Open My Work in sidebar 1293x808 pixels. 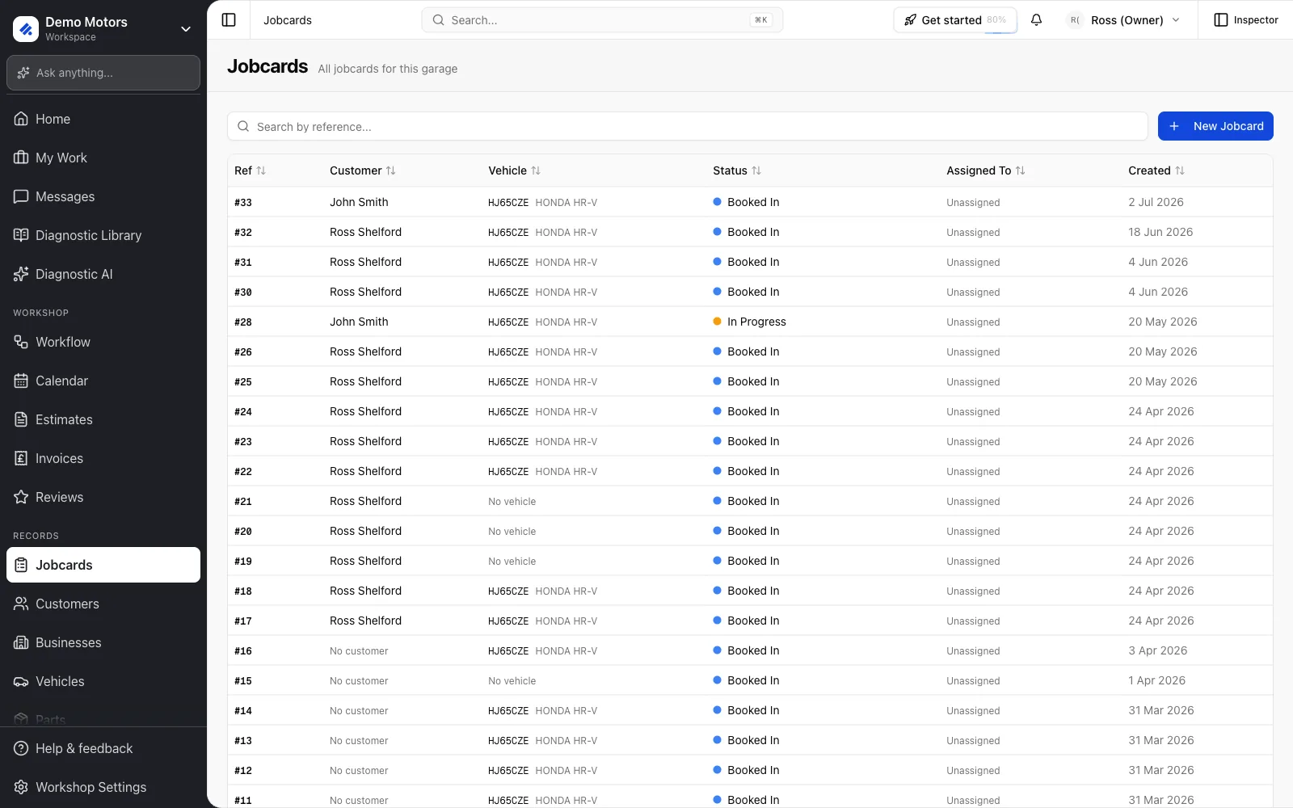[103, 158]
